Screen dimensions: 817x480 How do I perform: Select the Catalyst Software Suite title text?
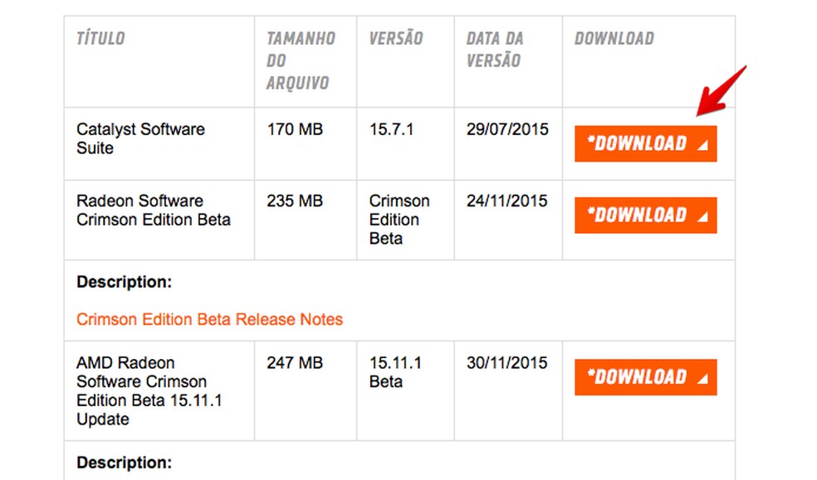[x=140, y=138]
